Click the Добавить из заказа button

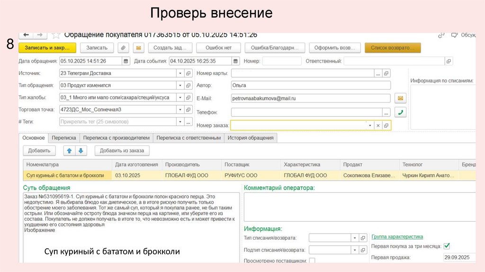pos(122,151)
